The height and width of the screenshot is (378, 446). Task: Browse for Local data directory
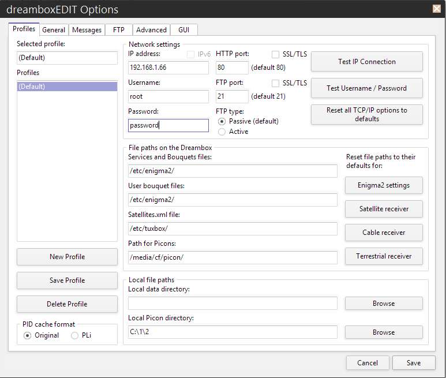pos(384,304)
